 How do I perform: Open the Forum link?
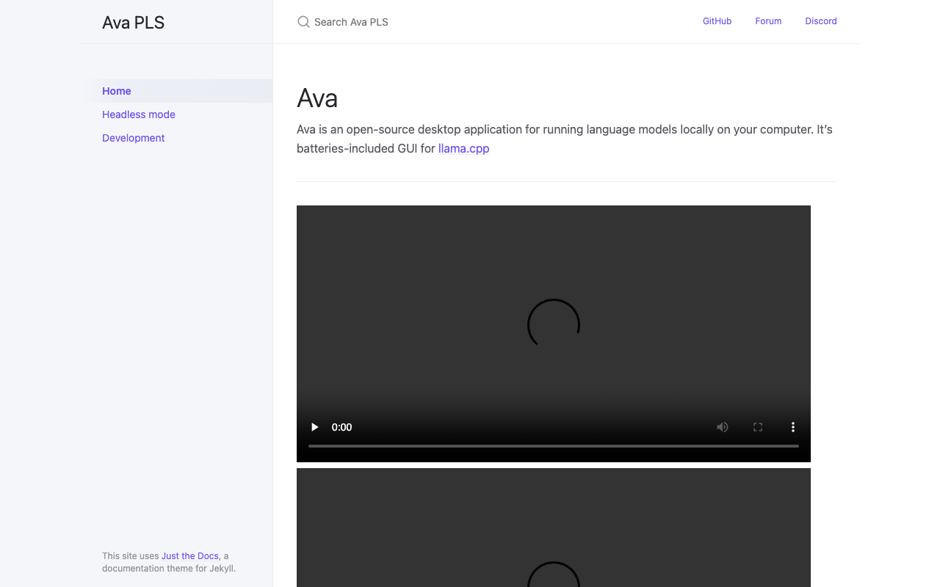(768, 21)
